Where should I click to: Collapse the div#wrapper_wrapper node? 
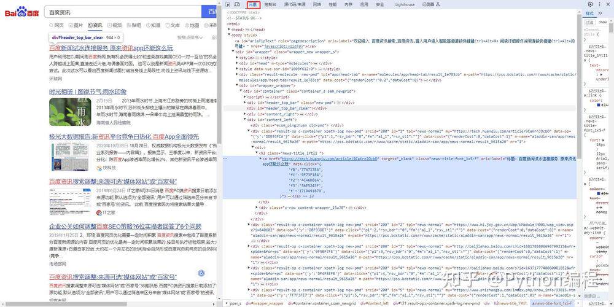pyautogui.click(x=237, y=85)
